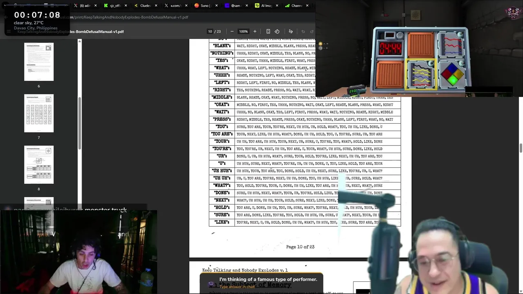Close the Suno tab

(217, 6)
